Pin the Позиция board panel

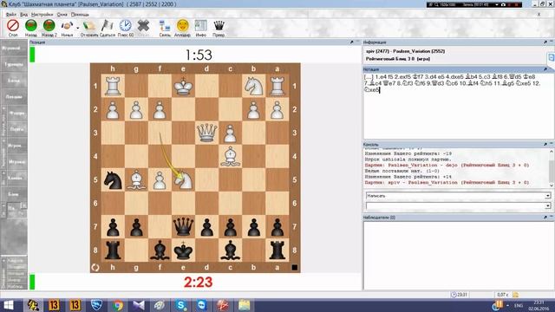point(352,42)
